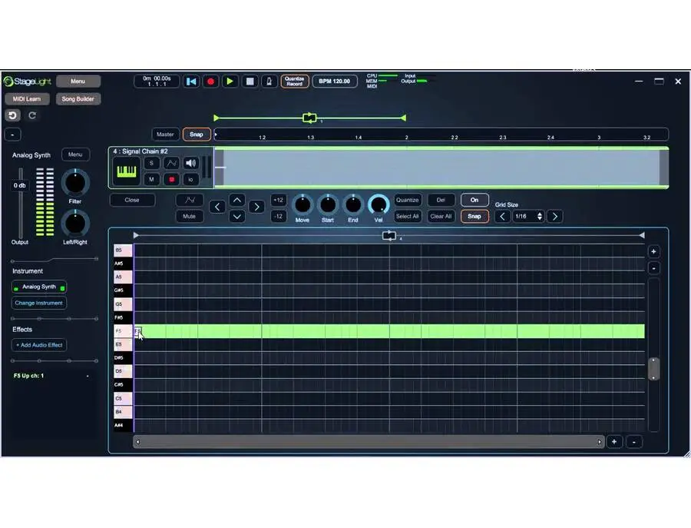
Task: Select the waveform automation icon above Mute
Action: tap(189, 201)
